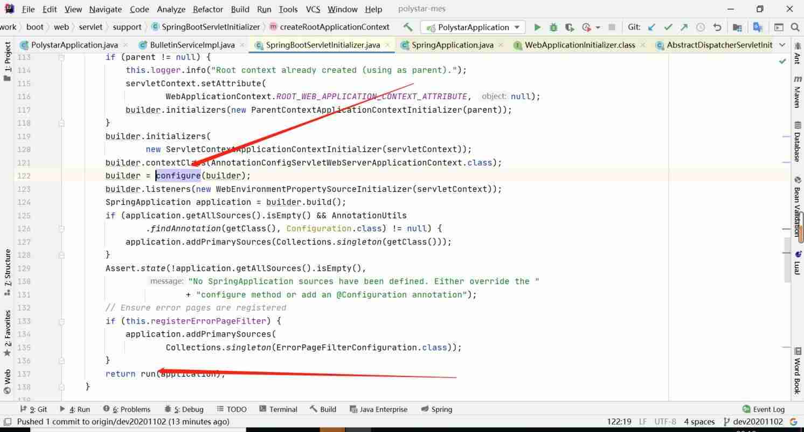Screen dimensions: 804x432
Task: Open Java Enterprise tool window
Action: (378, 409)
